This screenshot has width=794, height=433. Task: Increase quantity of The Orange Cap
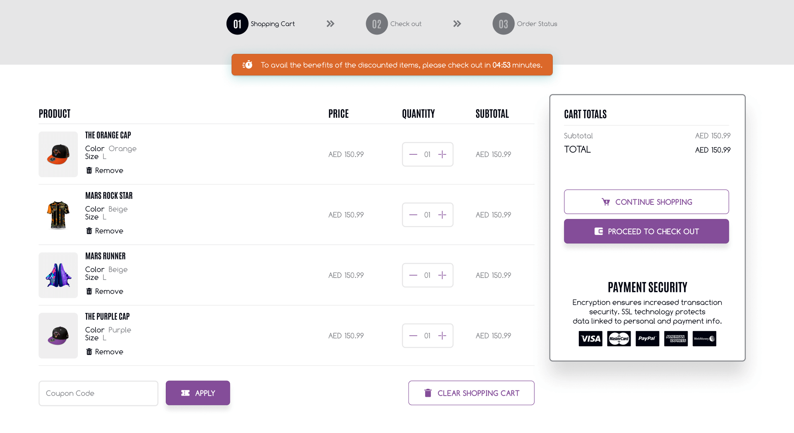442,154
